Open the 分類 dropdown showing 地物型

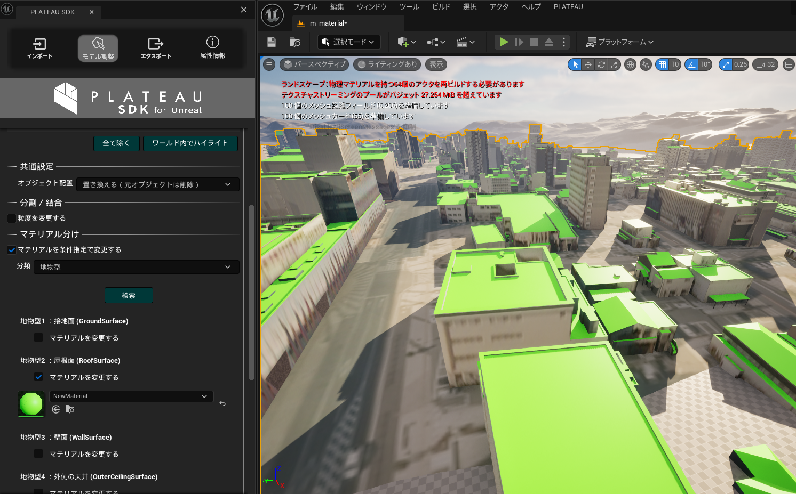pyautogui.click(x=136, y=266)
